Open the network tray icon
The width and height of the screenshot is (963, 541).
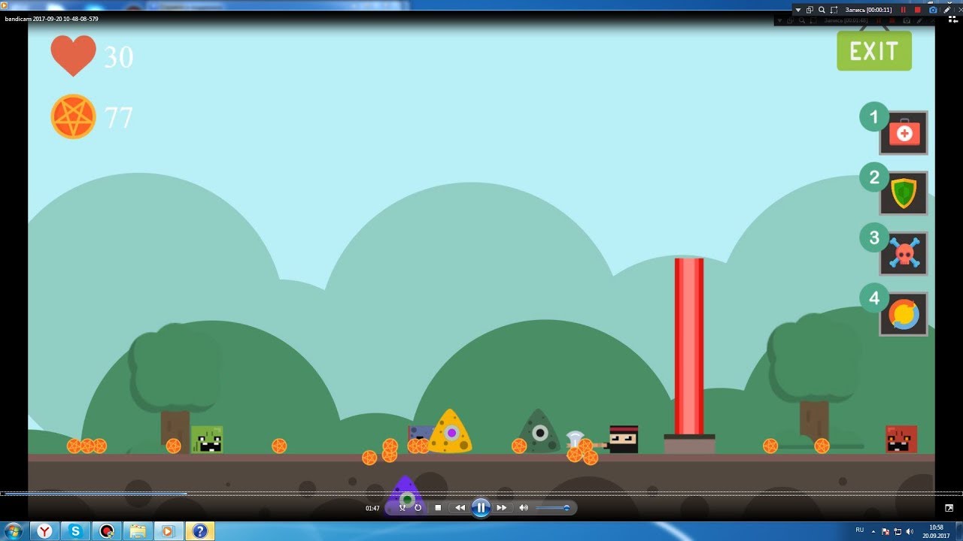(897, 531)
